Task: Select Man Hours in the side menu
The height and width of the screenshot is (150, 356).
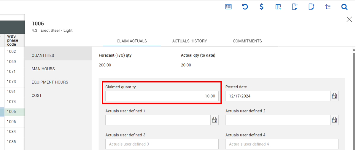Action: 43,69
